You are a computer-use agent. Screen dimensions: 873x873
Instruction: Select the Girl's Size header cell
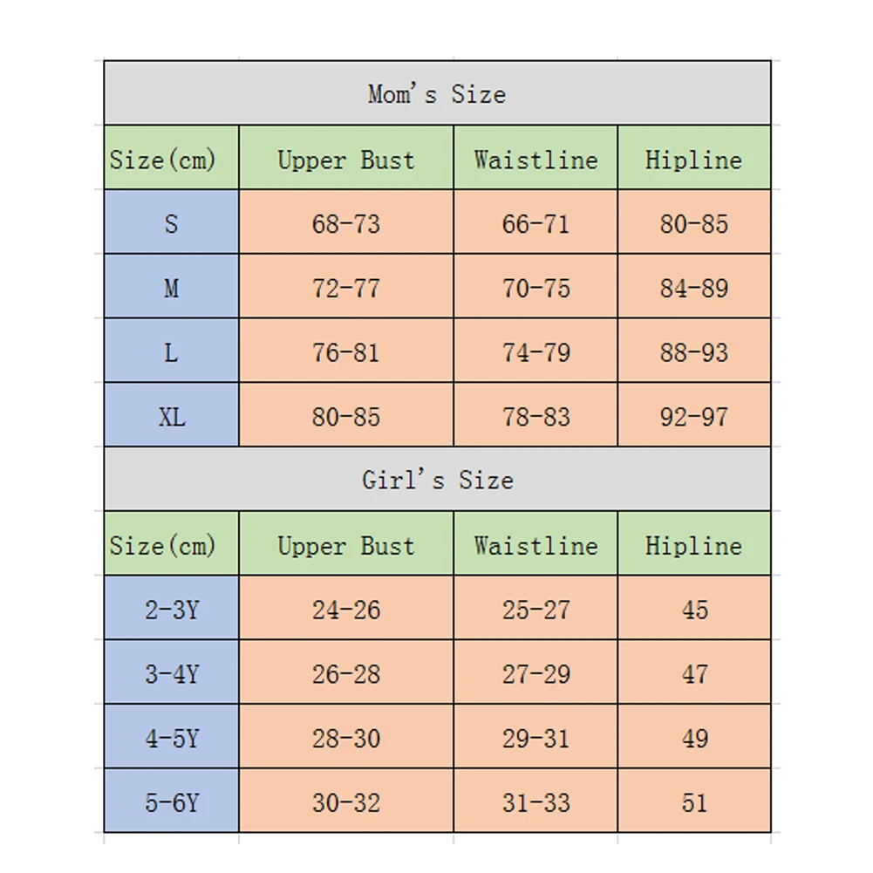pos(437,479)
